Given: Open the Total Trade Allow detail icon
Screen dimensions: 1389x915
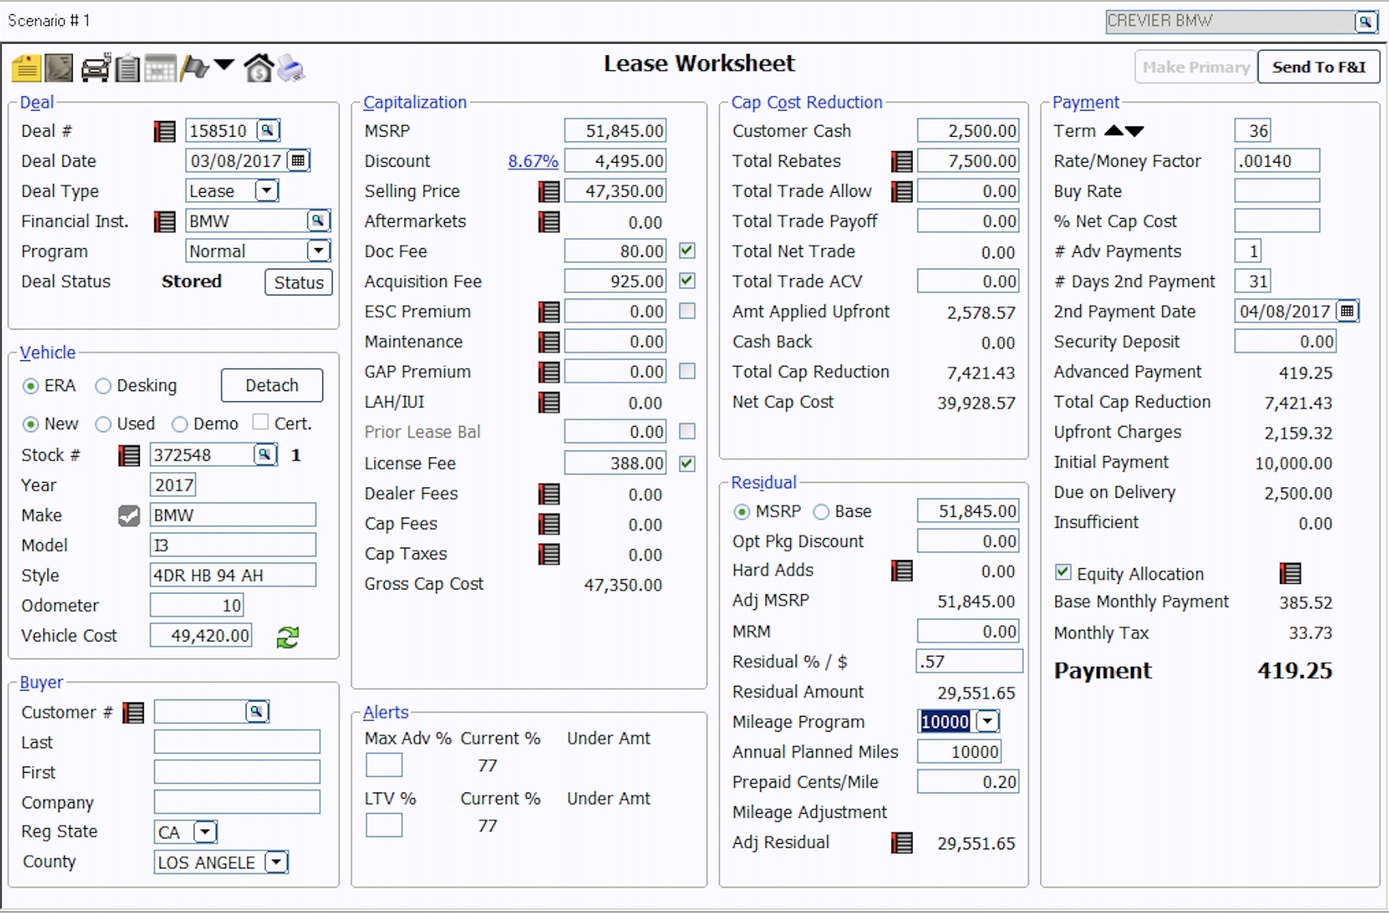Looking at the screenshot, I should (902, 192).
